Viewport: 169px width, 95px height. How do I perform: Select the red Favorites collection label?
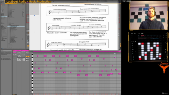click(3, 5)
